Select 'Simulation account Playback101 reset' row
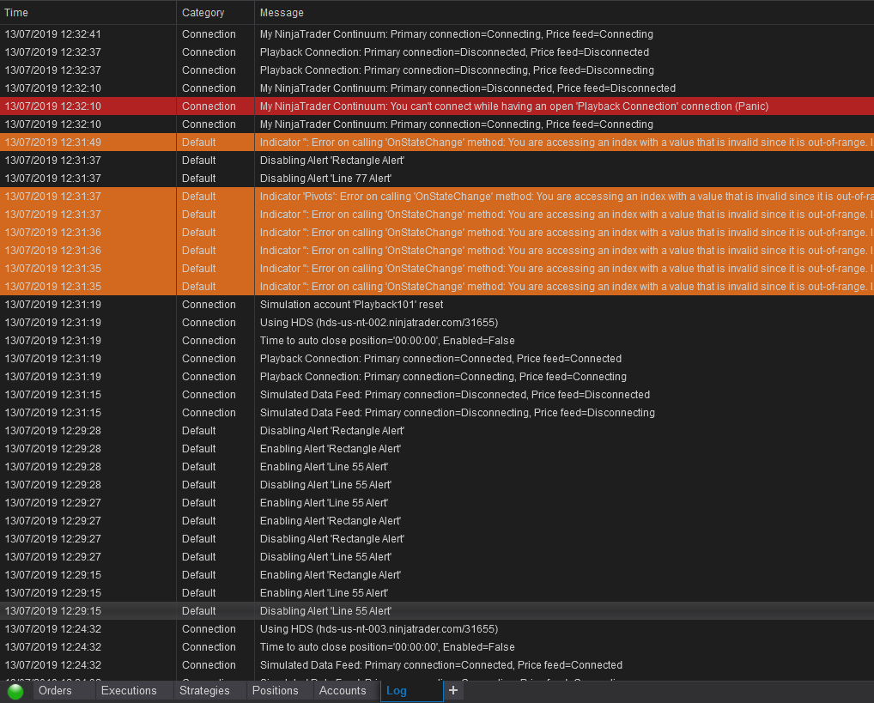This screenshot has height=703, width=874. (437, 305)
